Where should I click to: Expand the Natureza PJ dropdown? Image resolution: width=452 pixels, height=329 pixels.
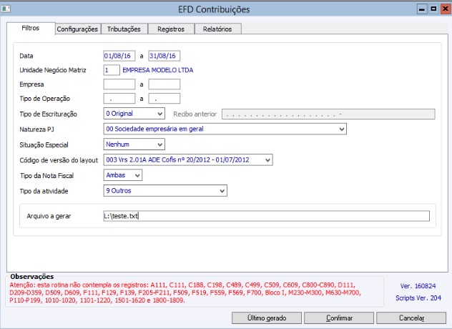tap(225, 129)
